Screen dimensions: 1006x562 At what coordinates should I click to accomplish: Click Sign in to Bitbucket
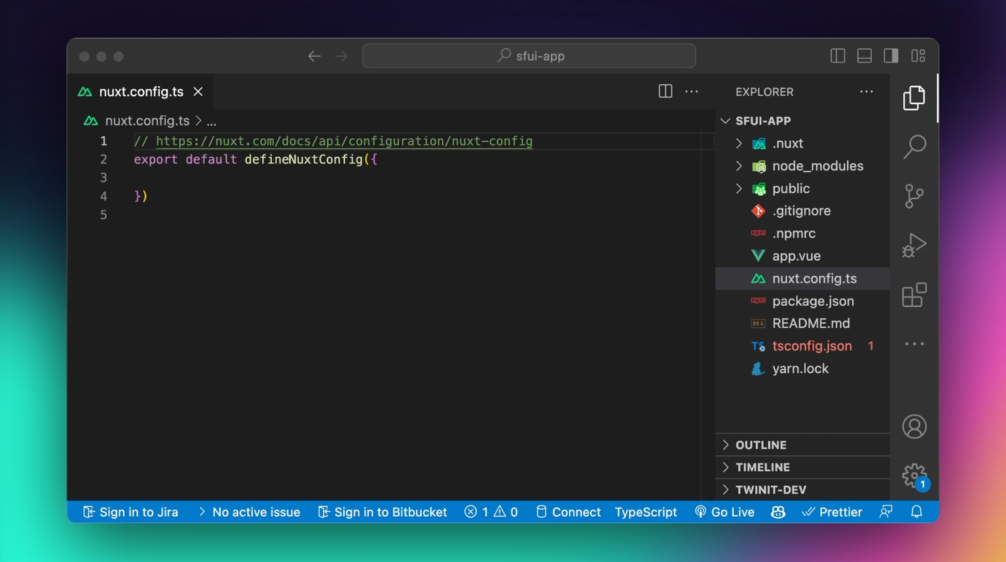pyautogui.click(x=382, y=512)
